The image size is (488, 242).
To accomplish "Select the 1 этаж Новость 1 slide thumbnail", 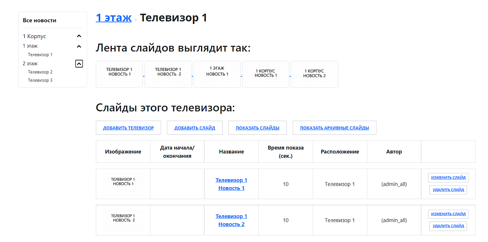I will coord(217,74).
